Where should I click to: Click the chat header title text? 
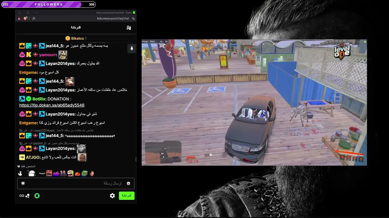point(76,28)
